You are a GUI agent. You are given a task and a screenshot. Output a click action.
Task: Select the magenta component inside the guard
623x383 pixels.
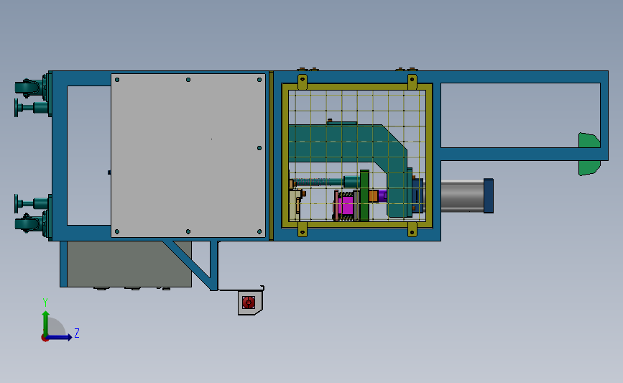pyautogui.click(x=346, y=206)
